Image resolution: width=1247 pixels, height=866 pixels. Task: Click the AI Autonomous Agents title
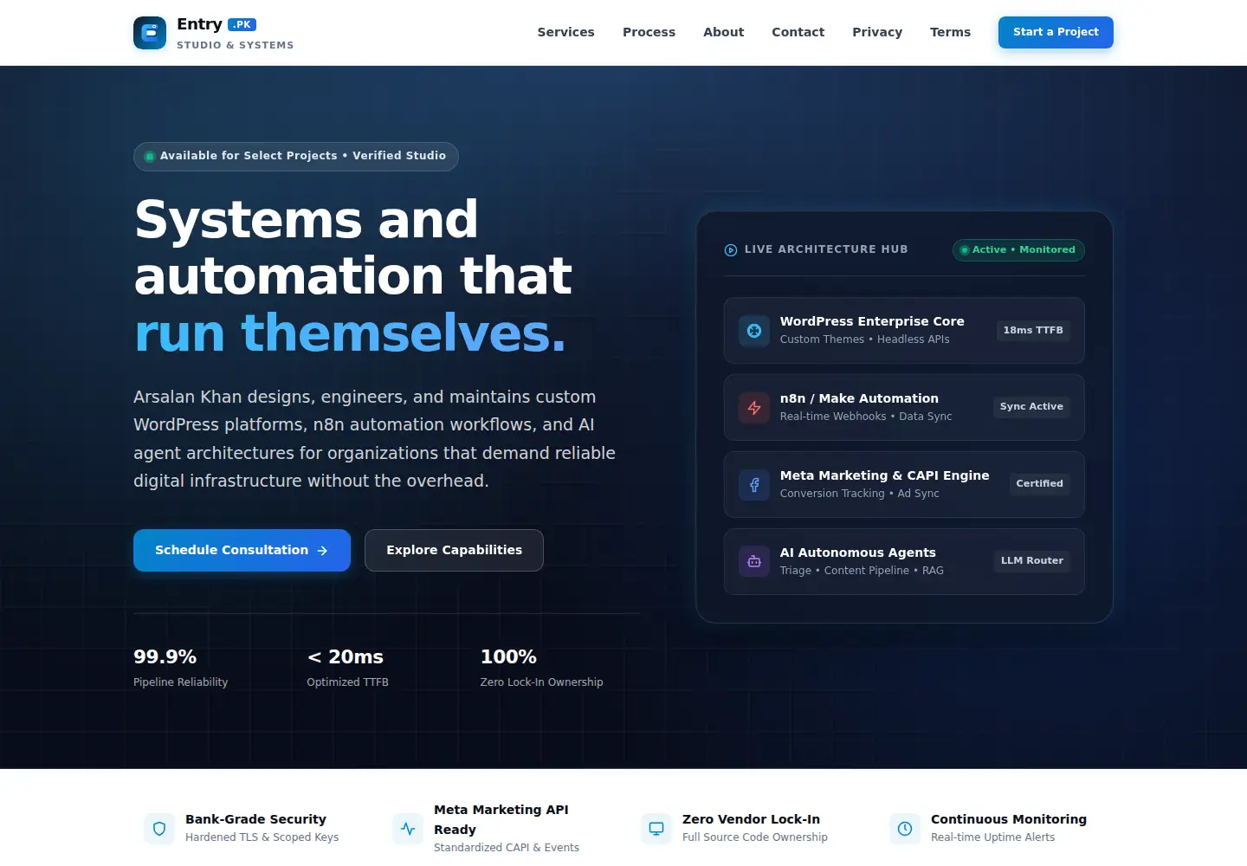(858, 553)
